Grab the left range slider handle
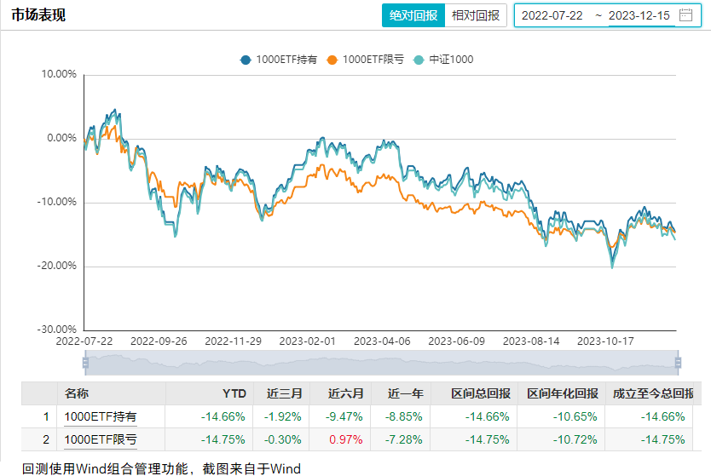711x476 pixels. (x=85, y=363)
